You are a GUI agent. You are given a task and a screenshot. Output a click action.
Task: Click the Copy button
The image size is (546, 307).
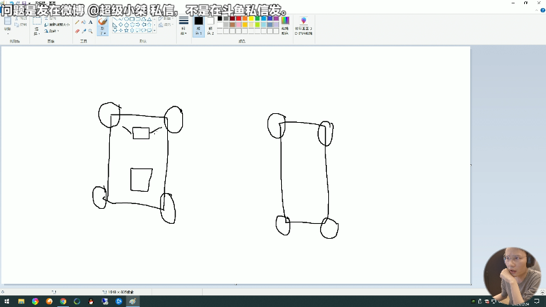click(x=21, y=25)
